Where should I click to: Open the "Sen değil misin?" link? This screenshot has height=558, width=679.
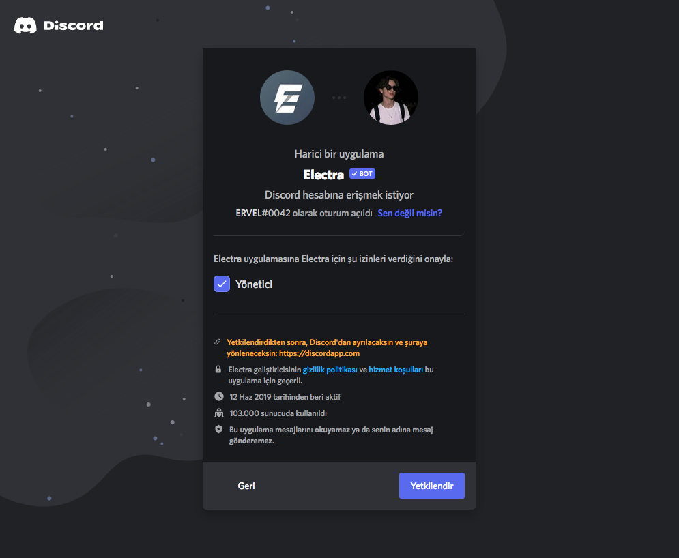[x=410, y=213]
